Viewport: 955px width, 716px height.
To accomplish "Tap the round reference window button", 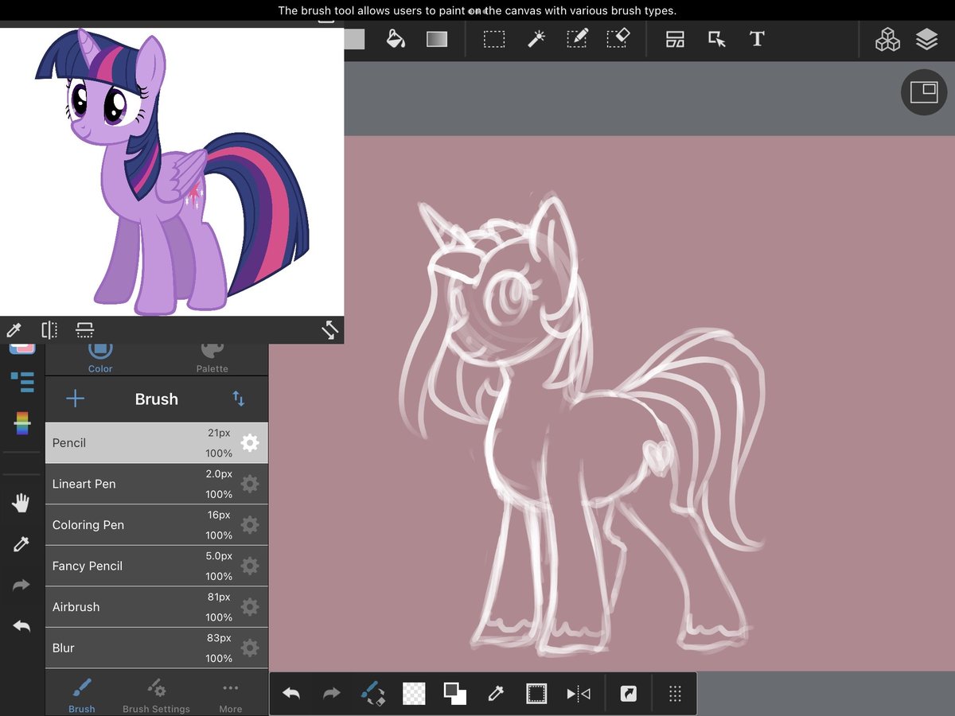I will pyautogui.click(x=924, y=92).
